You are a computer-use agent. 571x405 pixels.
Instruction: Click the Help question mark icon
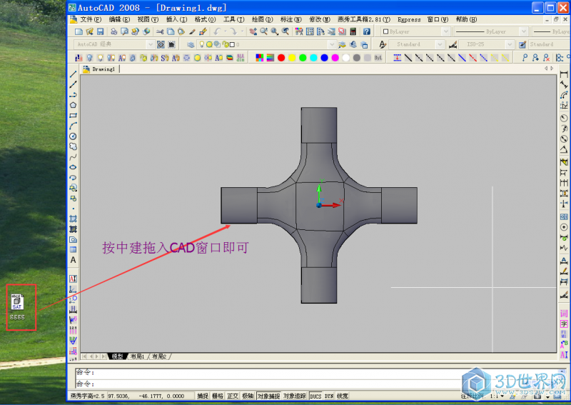point(367,31)
